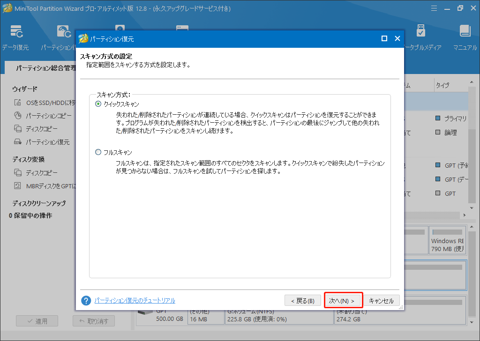The image size is (480, 341).
Task: Click the 論理 type color indicator
Action: [x=438, y=132]
